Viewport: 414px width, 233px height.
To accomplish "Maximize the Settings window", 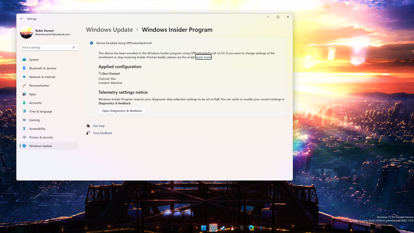I will [278, 17].
